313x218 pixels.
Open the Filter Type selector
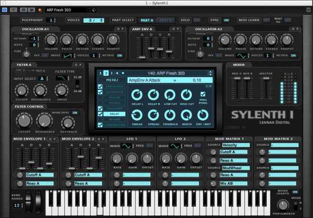(x=61, y=78)
